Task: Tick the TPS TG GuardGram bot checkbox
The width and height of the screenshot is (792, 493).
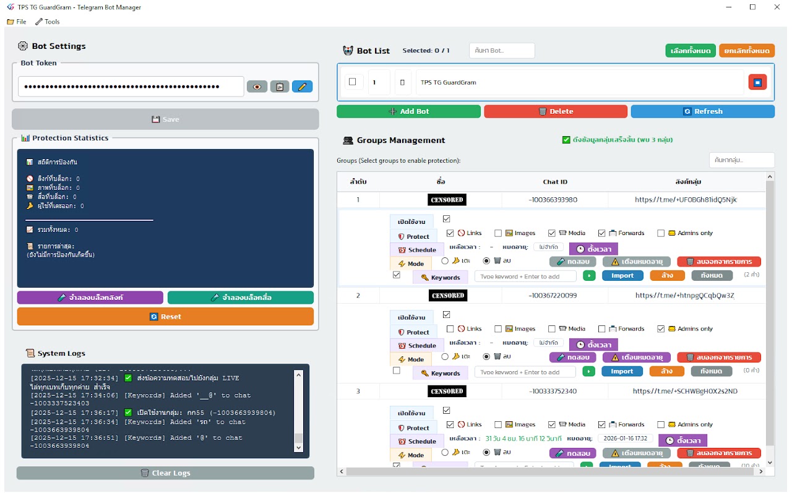Action: coord(353,82)
